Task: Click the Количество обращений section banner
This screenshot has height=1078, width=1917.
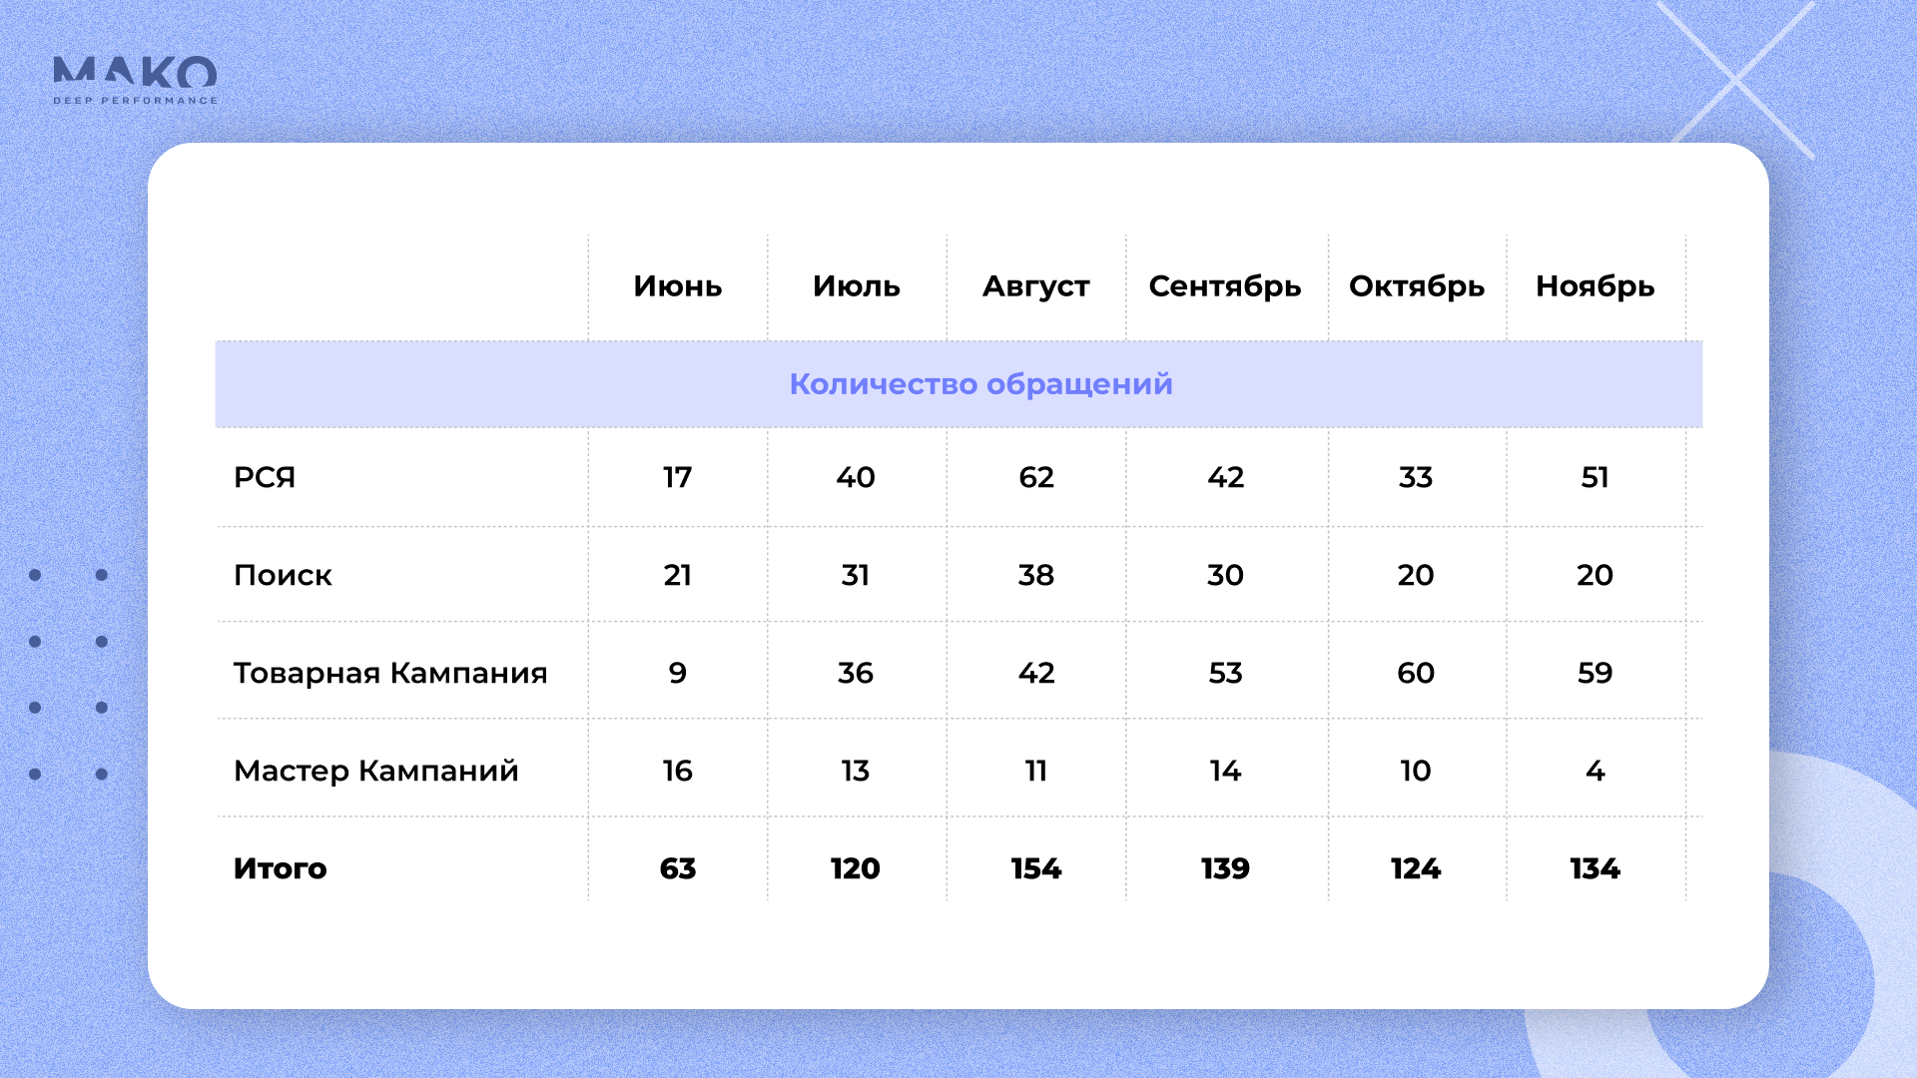Action: 979,384
